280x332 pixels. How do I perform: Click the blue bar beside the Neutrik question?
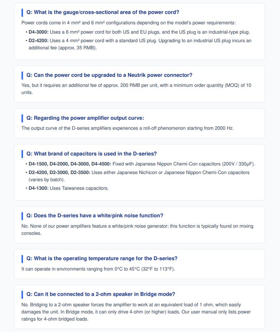pos(22,75)
